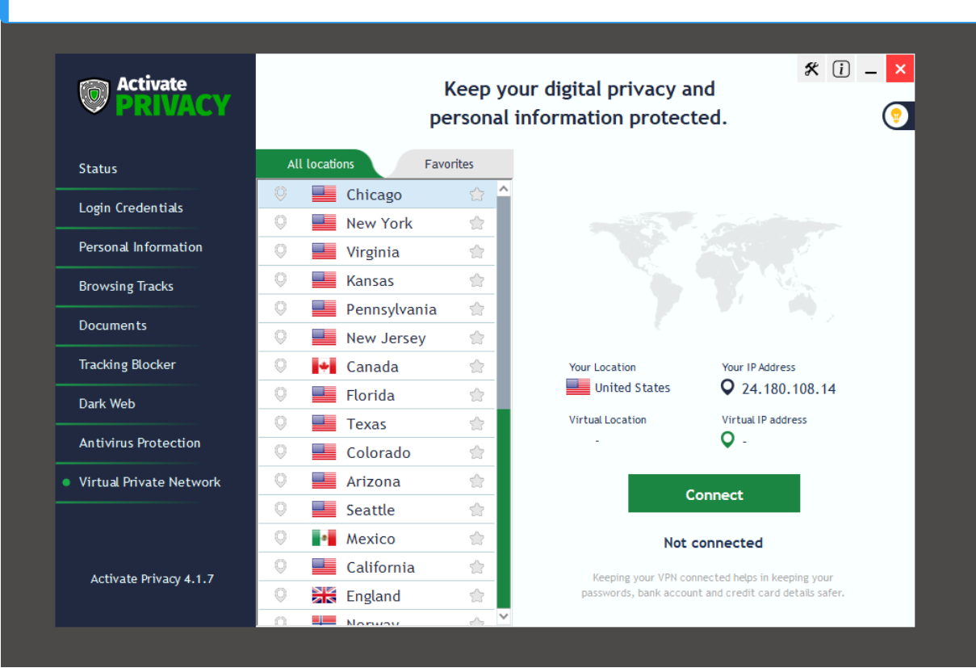Click the Arizona favorite star
The image size is (976, 668).
tap(477, 481)
